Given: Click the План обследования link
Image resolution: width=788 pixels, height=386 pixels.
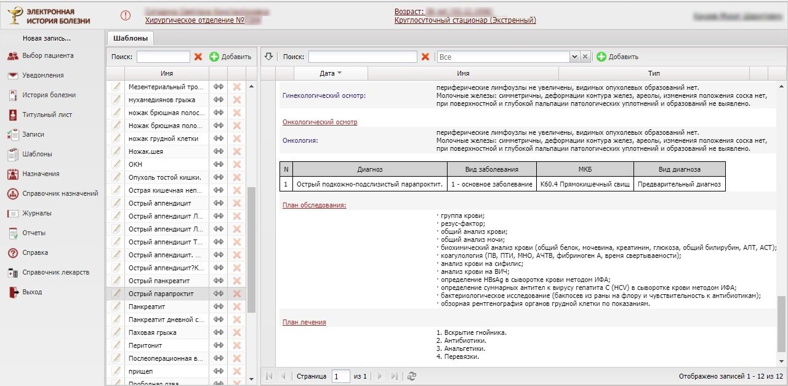Looking at the screenshot, I should pos(314,205).
